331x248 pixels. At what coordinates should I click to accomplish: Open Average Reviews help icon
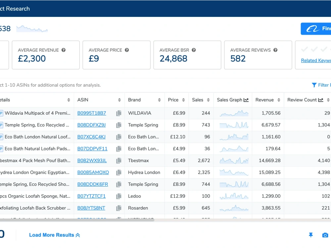[275, 50]
